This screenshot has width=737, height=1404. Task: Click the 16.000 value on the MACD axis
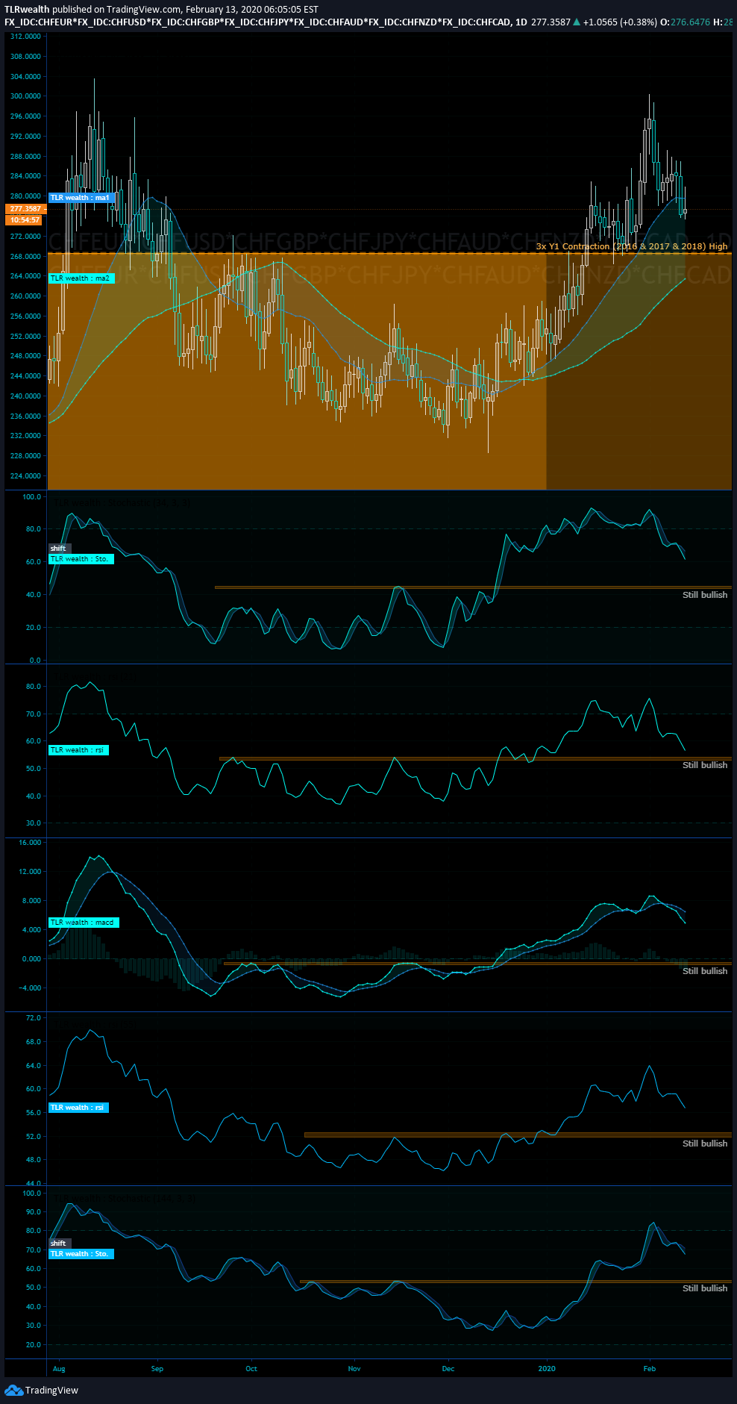[x=30, y=843]
